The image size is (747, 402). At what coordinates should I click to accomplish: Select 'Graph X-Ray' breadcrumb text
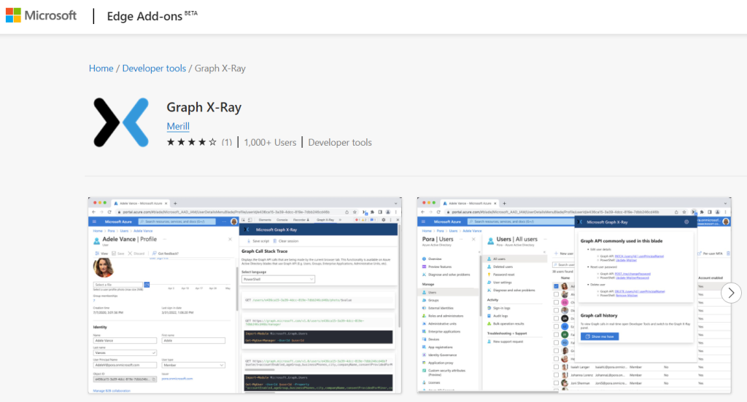point(220,68)
